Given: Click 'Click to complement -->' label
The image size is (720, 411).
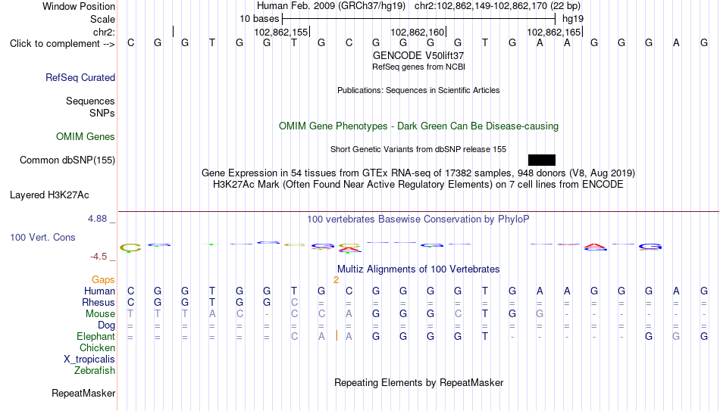Looking at the screenshot, I should (62, 44).
